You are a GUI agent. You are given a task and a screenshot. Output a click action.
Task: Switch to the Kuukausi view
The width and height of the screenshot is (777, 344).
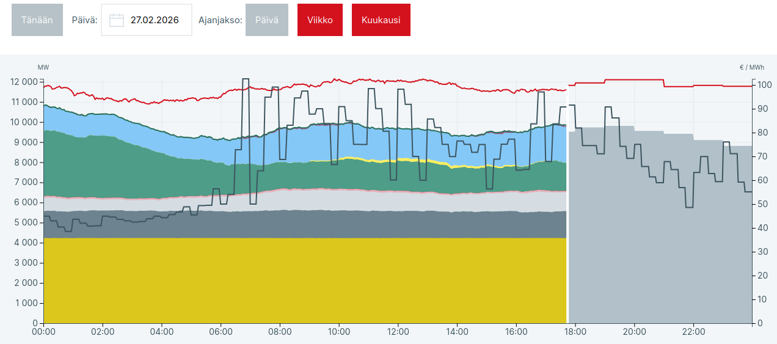[x=381, y=20]
